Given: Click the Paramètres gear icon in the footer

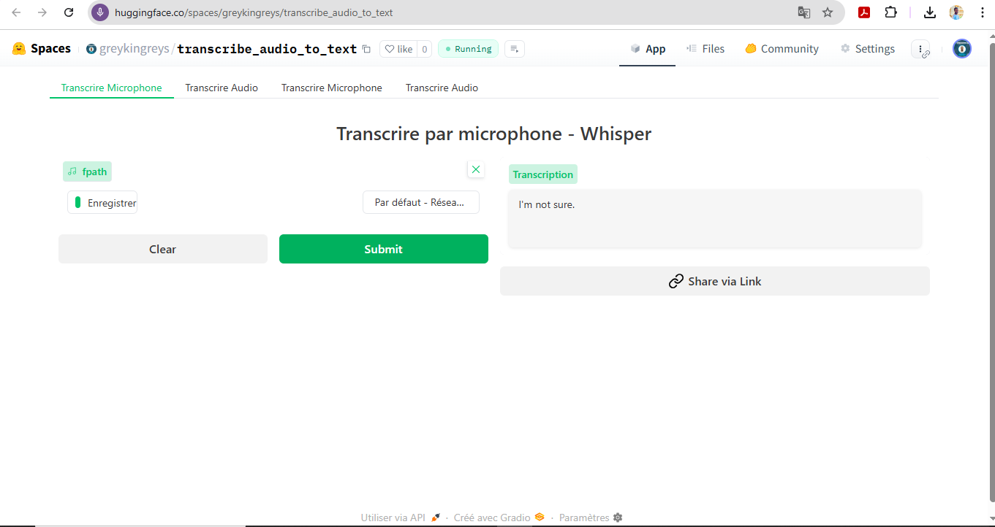Looking at the screenshot, I should pyautogui.click(x=618, y=517).
